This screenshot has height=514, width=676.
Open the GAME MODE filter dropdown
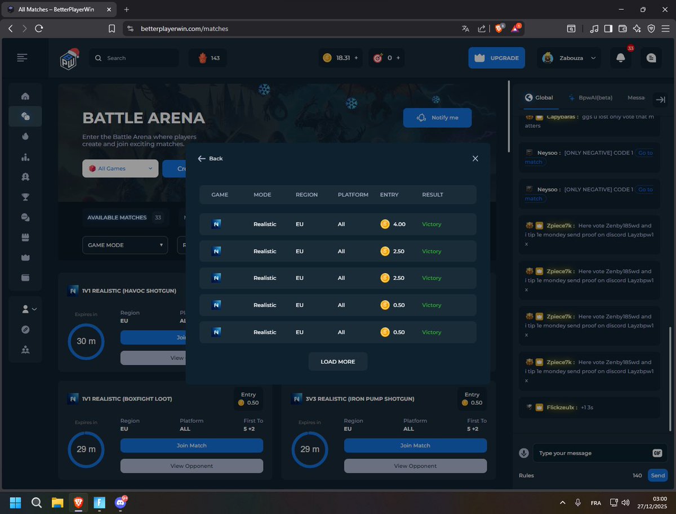[x=124, y=245]
